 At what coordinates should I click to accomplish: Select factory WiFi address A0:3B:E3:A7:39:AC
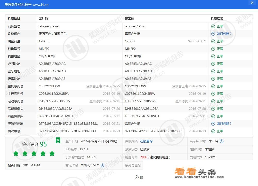pos(52,64)
